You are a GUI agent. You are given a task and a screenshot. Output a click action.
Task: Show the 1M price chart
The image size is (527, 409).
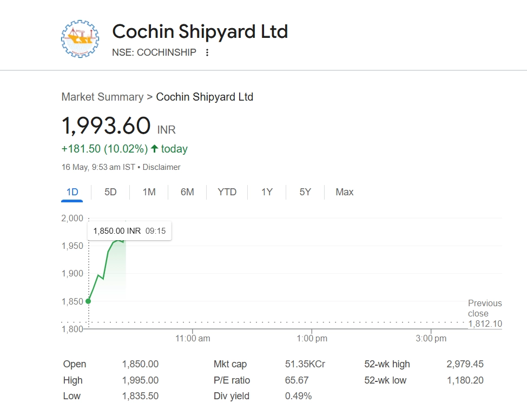pos(149,192)
